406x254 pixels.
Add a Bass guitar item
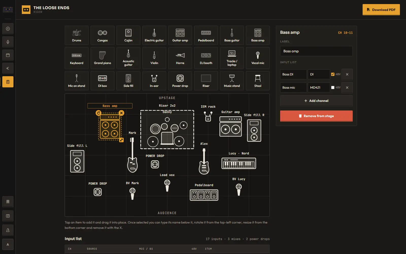pos(232,35)
